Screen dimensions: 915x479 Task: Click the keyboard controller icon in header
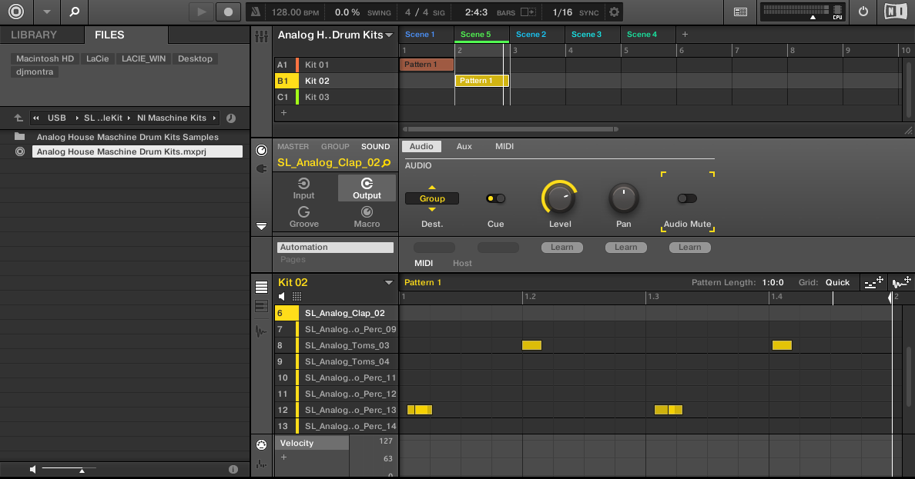tap(740, 12)
